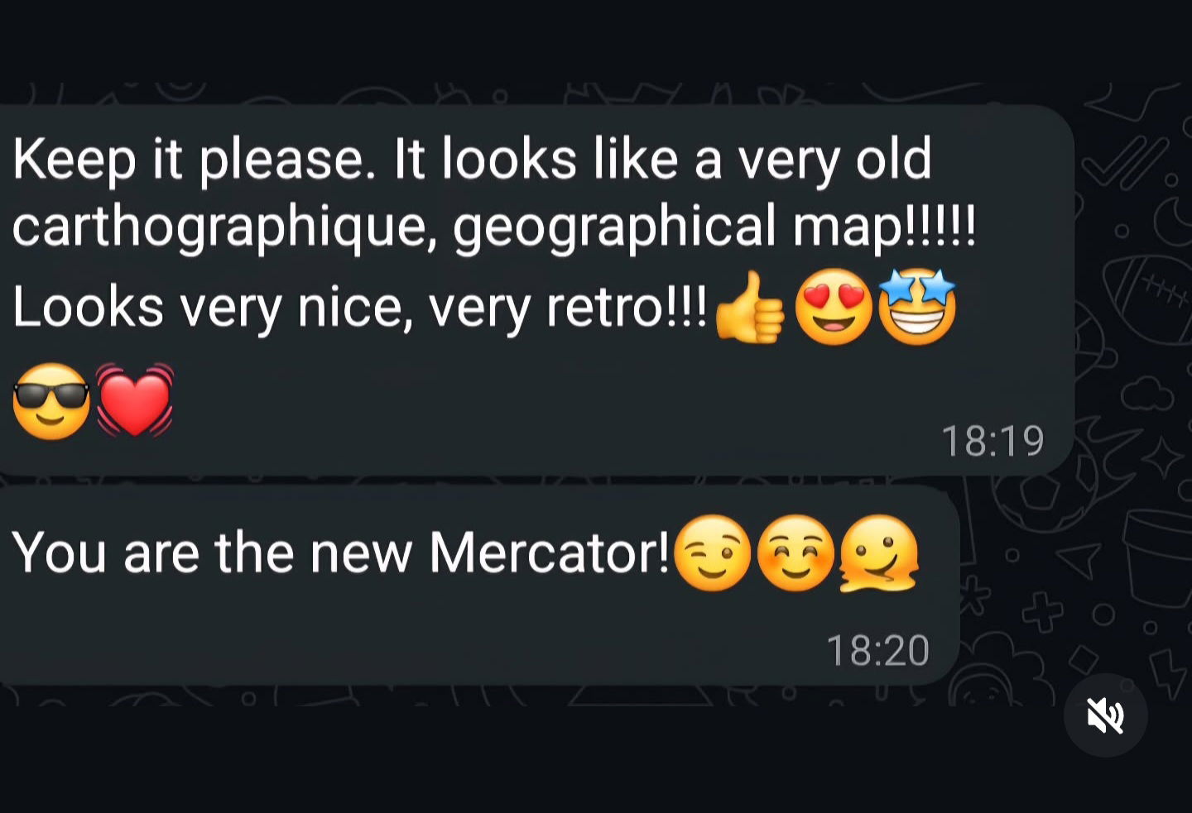
Task: Click the heart-eyes emoji
Action: 834,307
